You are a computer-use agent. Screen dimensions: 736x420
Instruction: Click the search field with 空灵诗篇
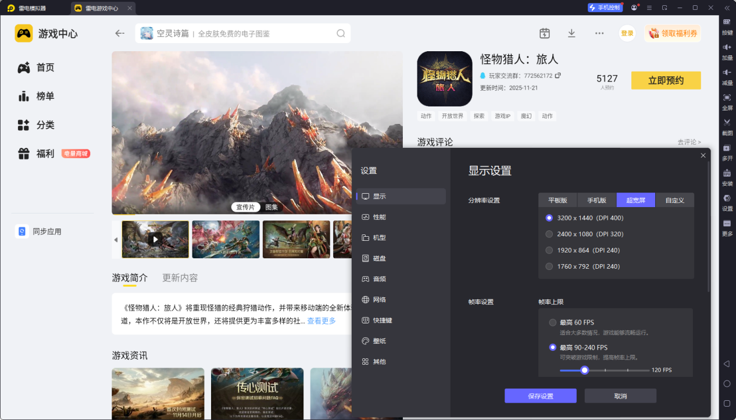click(x=243, y=33)
